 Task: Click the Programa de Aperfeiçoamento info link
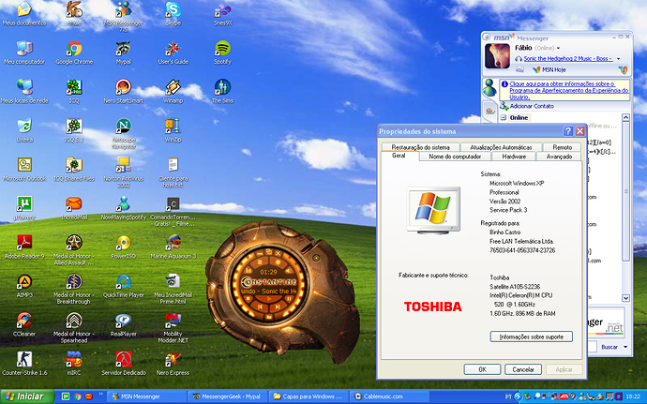point(568,90)
